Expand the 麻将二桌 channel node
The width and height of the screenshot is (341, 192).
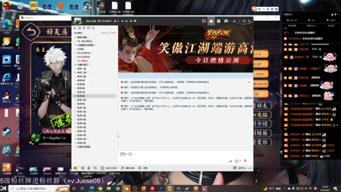click(75, 73)
